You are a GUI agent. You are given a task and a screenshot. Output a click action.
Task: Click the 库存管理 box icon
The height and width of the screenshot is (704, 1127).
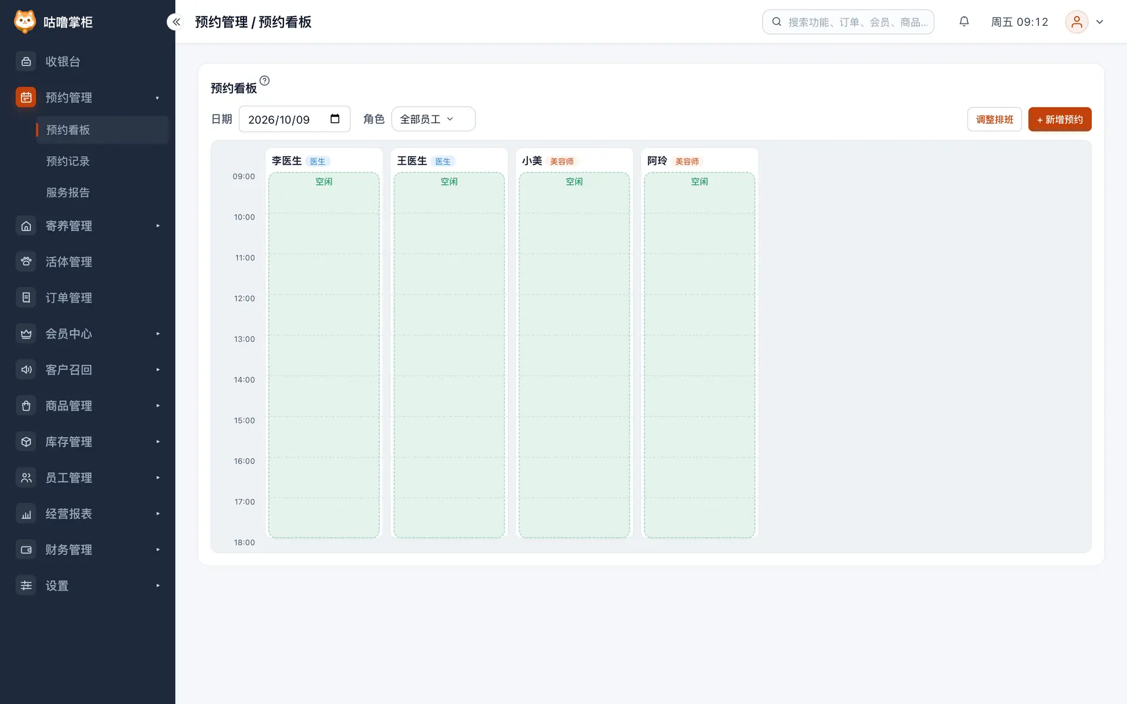click(26, 442)
